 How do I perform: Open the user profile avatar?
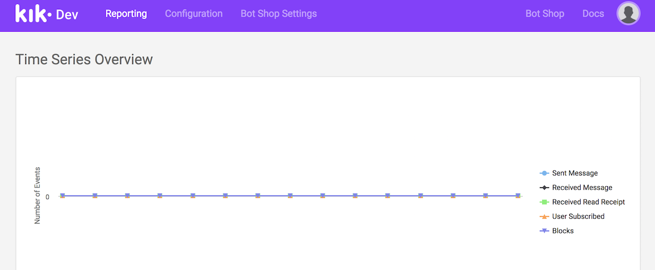[x=628, y=14]
